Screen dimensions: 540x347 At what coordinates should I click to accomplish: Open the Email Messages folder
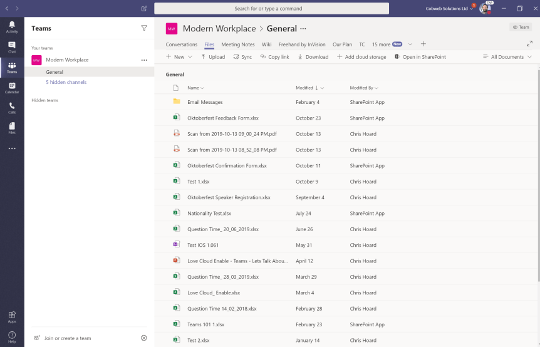point(205,102)
